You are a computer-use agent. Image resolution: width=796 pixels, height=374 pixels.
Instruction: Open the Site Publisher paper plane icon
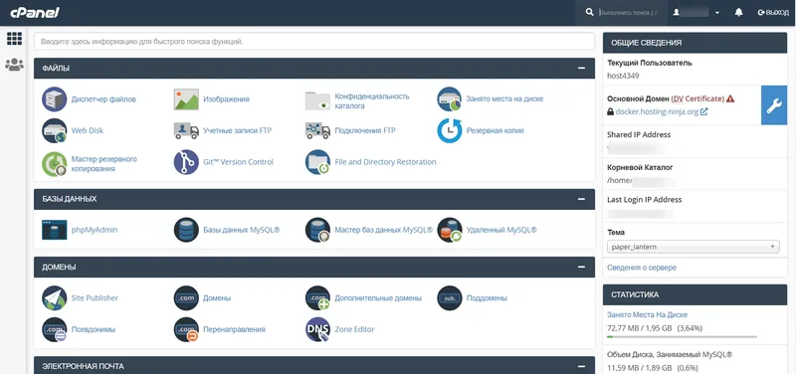pos(55,297)
